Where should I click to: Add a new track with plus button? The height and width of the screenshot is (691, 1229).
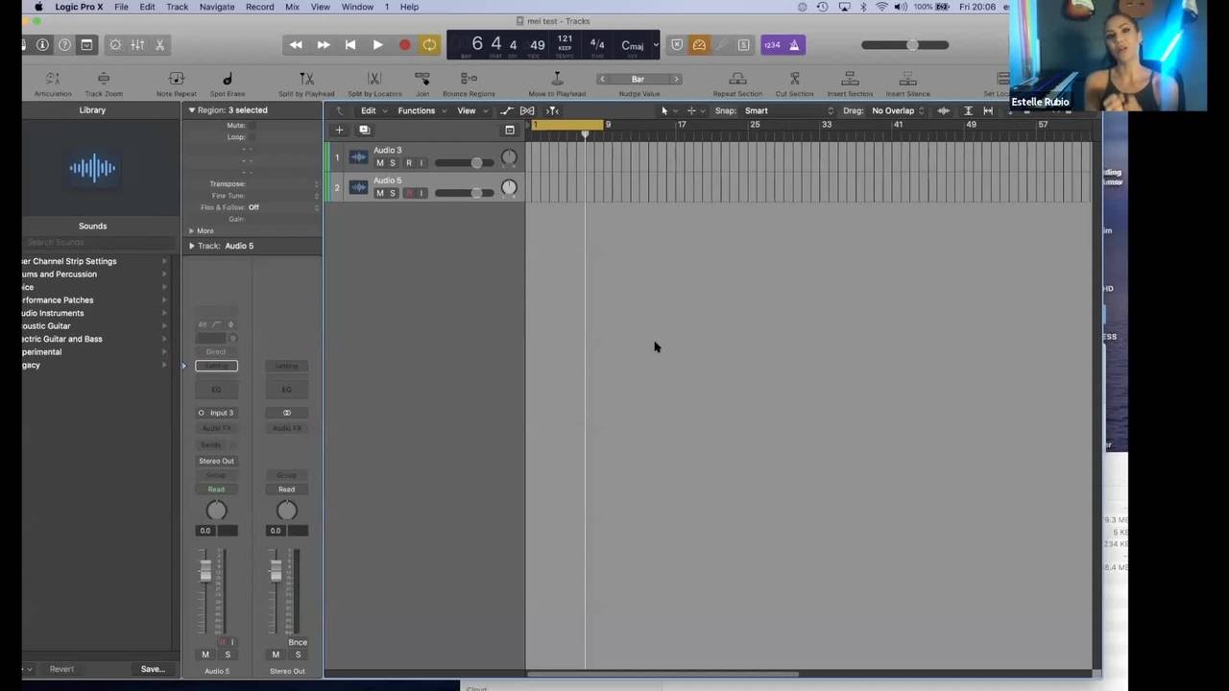pyautogui.click(x=339, y=130)
